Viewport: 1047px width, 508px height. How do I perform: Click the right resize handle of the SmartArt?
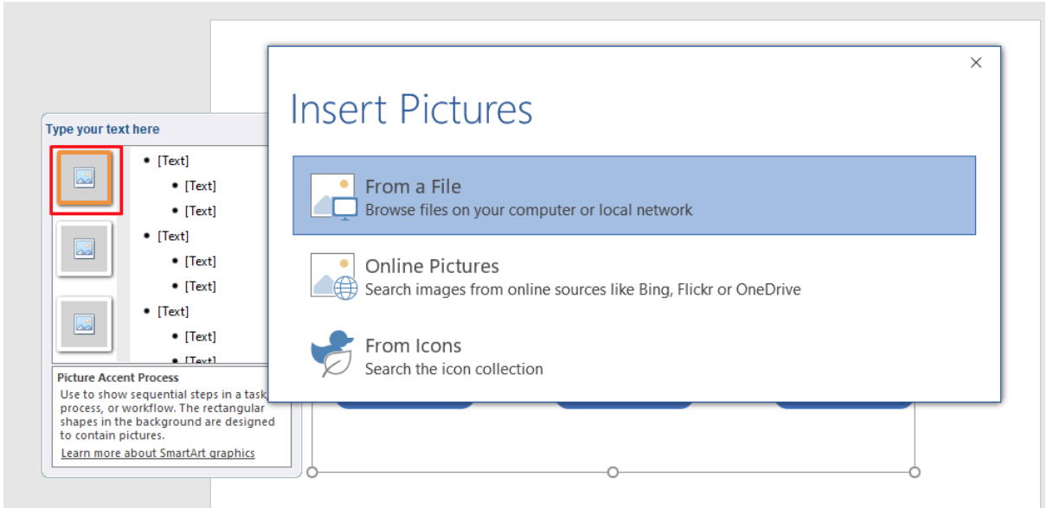point(914,473)
